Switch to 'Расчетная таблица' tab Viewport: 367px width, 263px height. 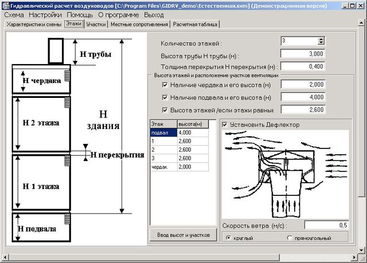coord(195,25)
